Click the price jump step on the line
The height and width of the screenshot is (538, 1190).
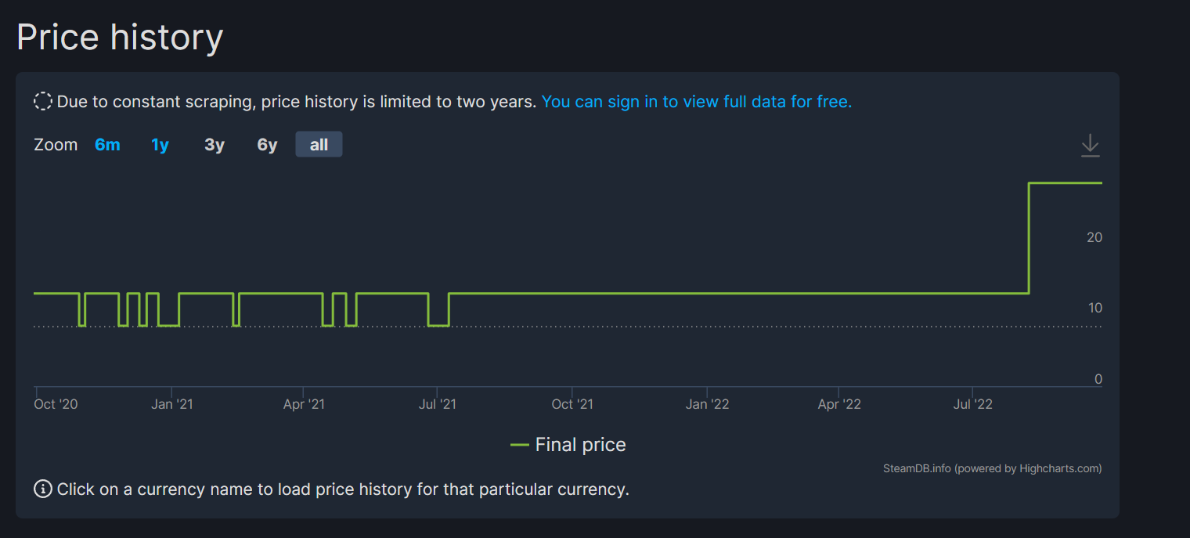[x=1029, y=238]
